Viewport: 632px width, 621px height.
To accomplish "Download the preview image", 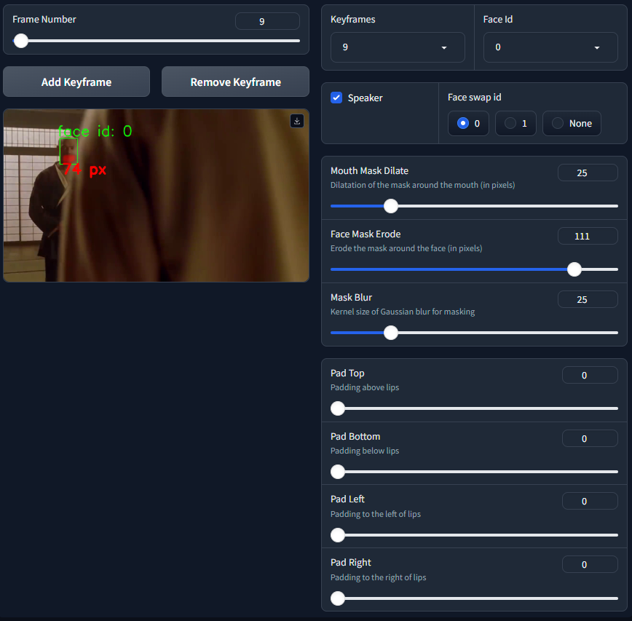I will click(296, 121).
